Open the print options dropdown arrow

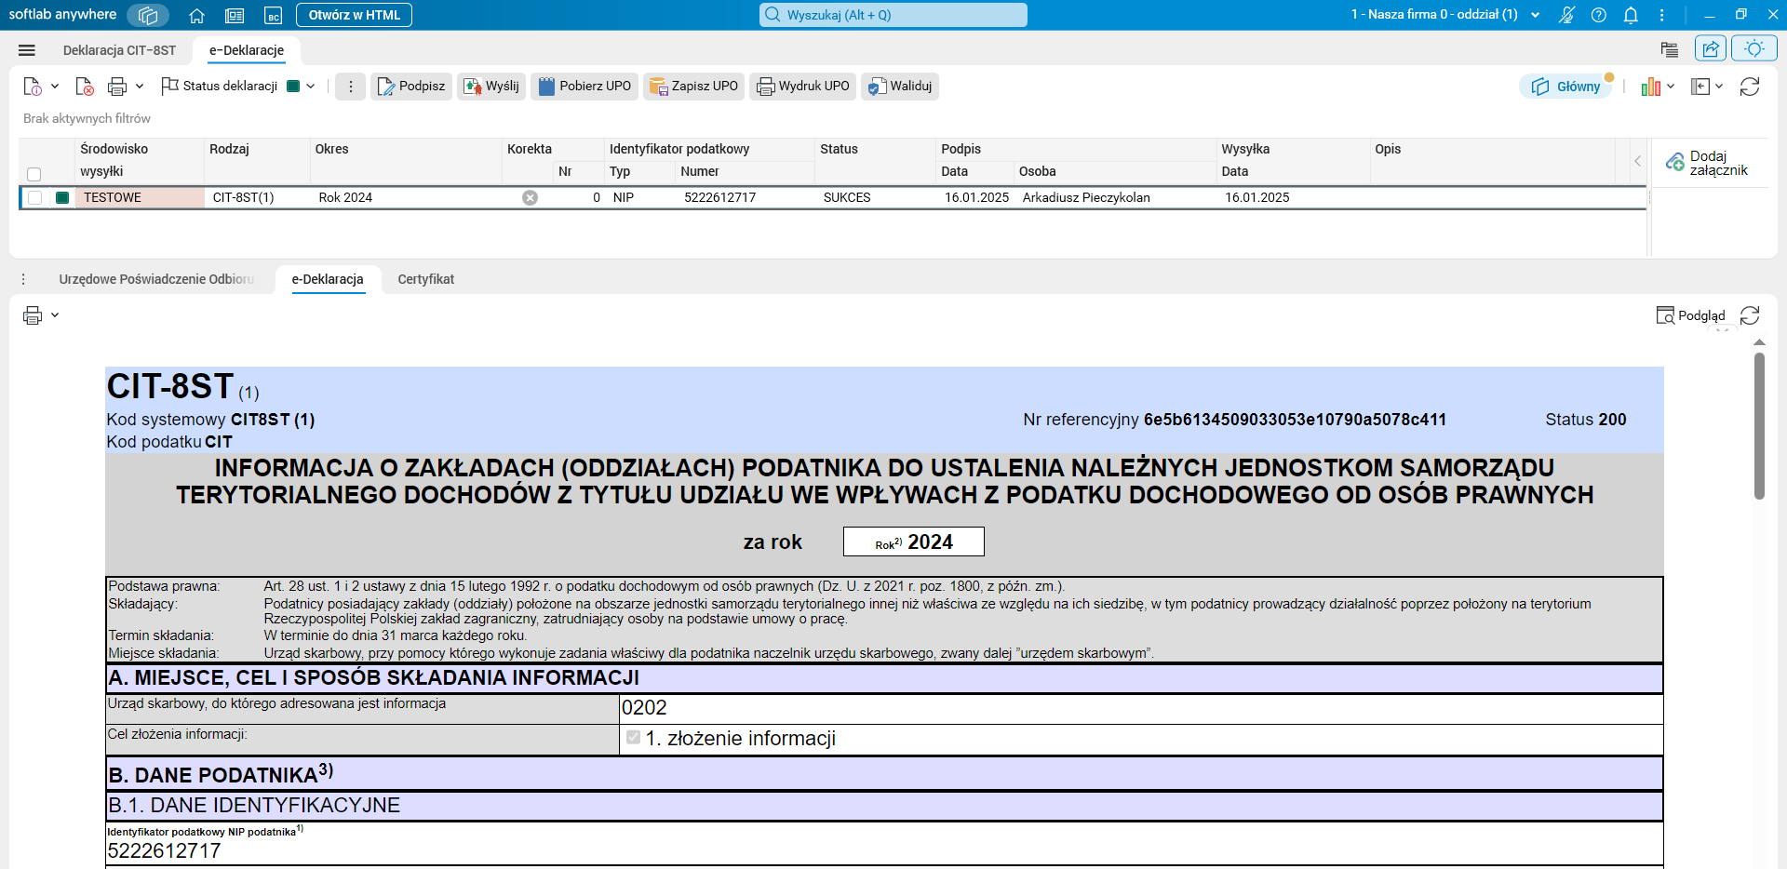138,86
